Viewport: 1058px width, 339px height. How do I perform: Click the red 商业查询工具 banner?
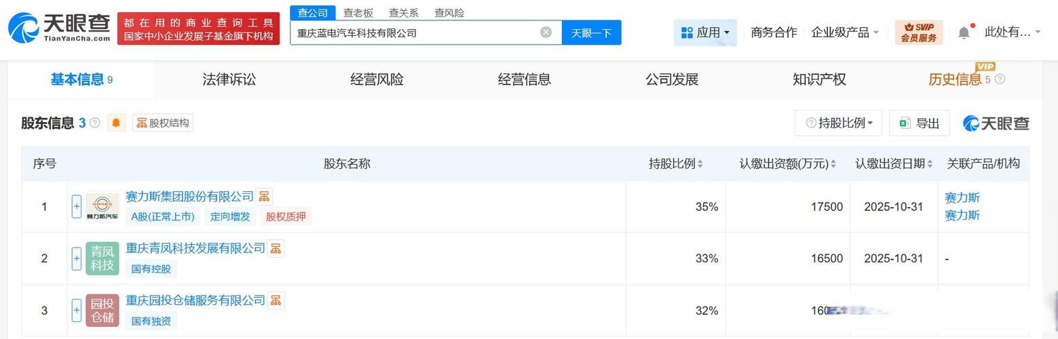point(198,28)
